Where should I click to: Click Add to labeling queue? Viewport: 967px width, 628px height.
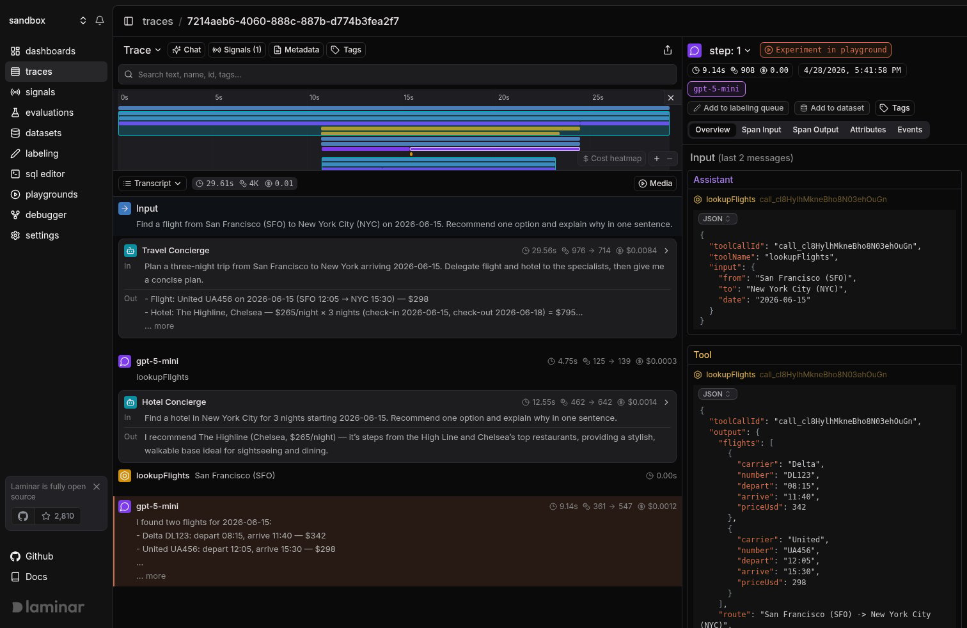tap(739, 108)
